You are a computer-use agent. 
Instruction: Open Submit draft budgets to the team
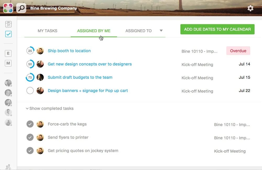(80, 77)
